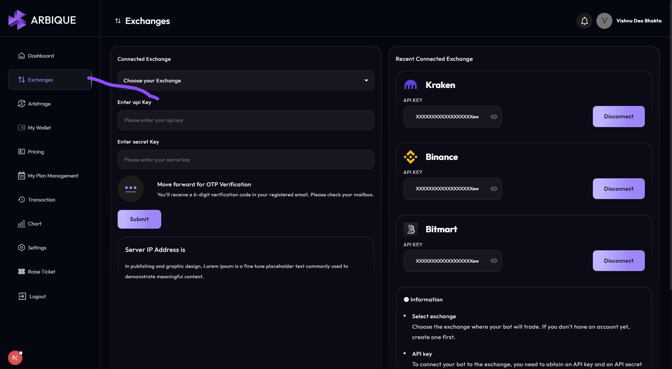The height and width of the screenshot is (369, 672).
Task: Show the Binance API key
Action: coord(494,189)
